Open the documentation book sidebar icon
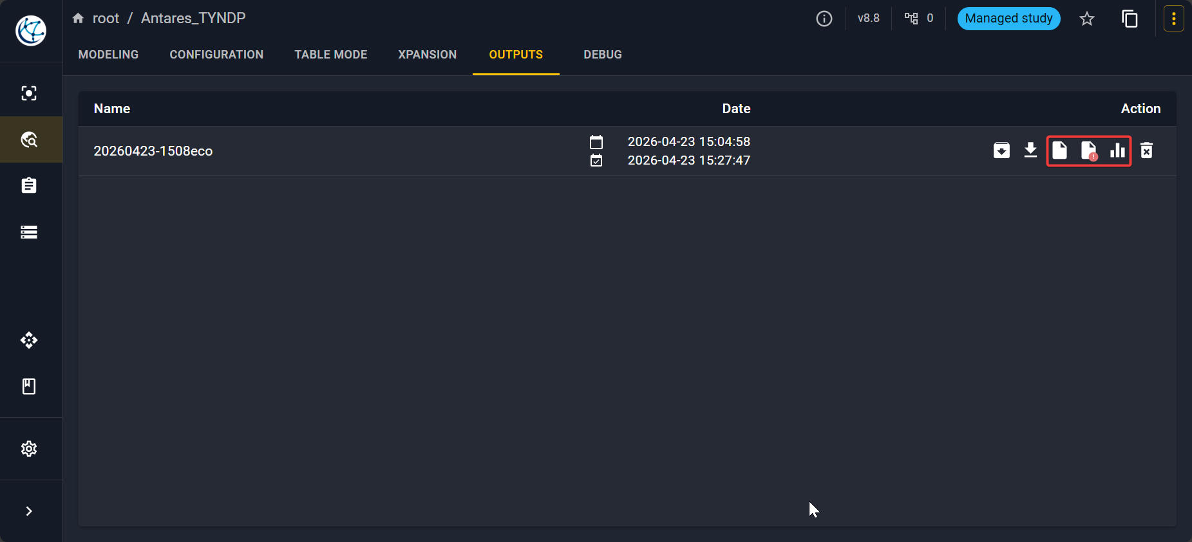 pos(29,386)
